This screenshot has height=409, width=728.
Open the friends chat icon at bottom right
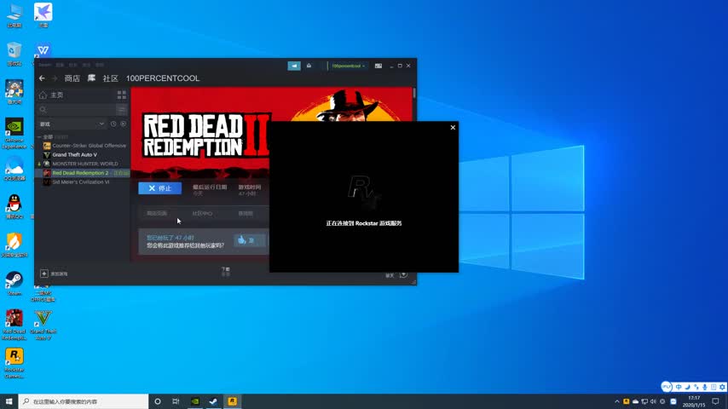(403, 274)
